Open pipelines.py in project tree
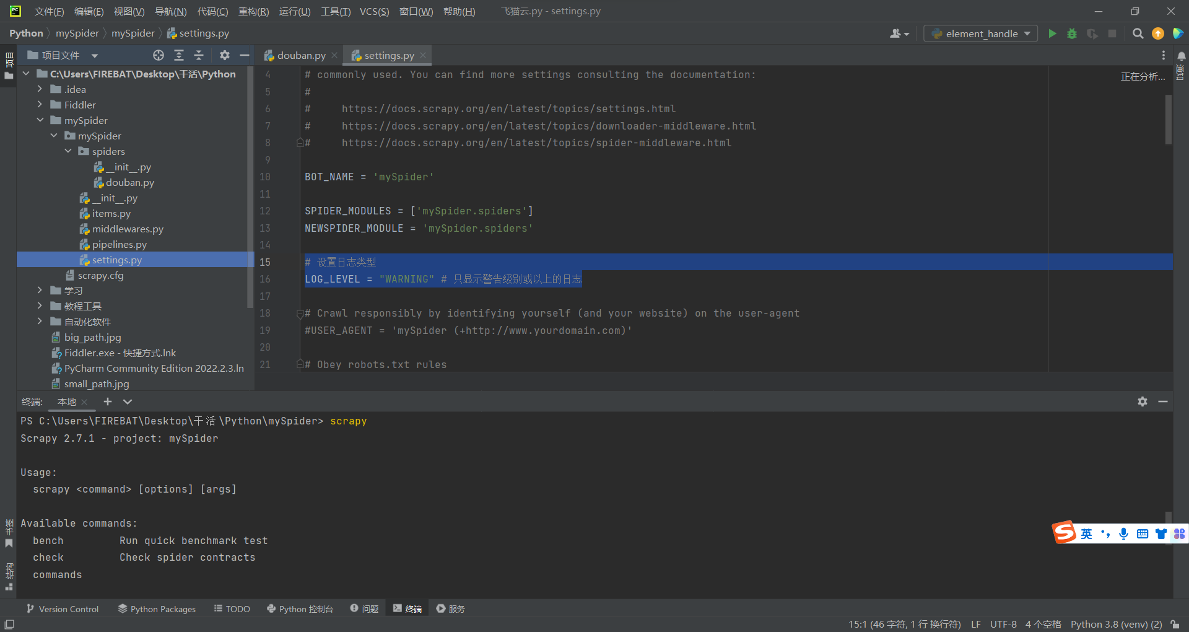This screenshot has width=1189, height=632. pyautogui.click(x=120, y=244)
